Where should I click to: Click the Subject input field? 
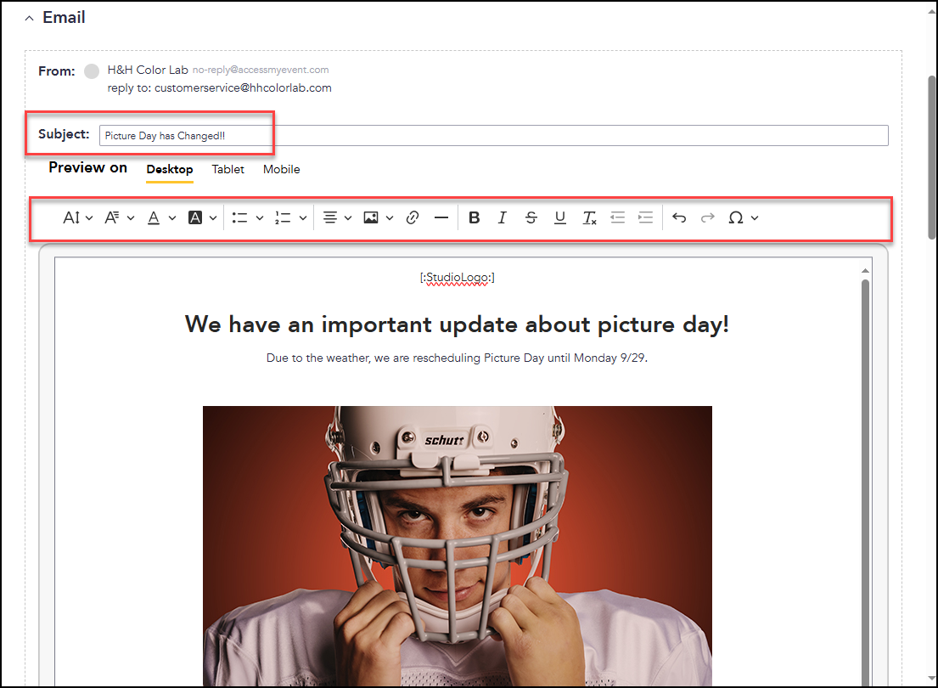493,135
